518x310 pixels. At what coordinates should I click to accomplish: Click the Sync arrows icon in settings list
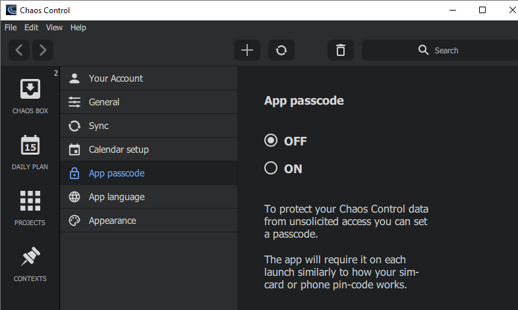[x=74, y=126]
